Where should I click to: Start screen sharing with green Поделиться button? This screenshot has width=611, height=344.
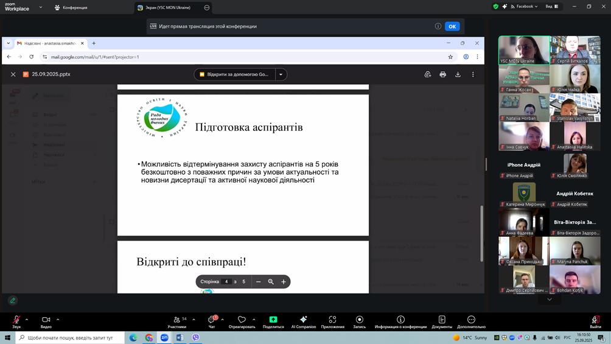click(x=273, y=320)
